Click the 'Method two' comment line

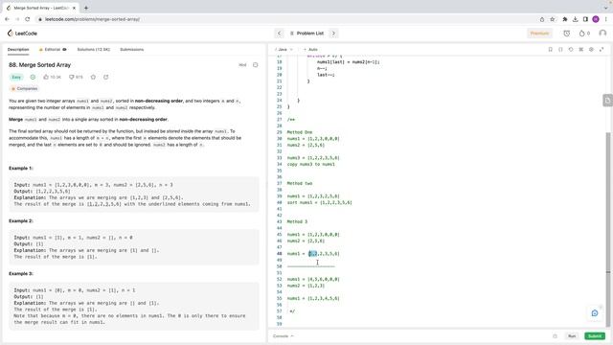(x=300, y=183)
